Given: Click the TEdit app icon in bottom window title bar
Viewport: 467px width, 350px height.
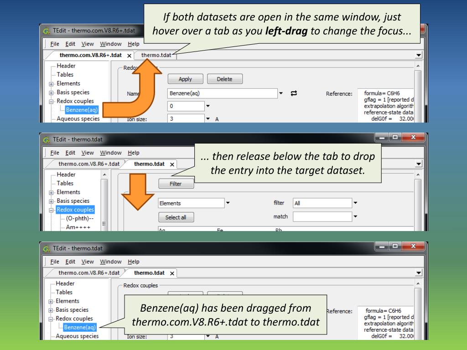Looking at the screenshot, I should (47, 248).
